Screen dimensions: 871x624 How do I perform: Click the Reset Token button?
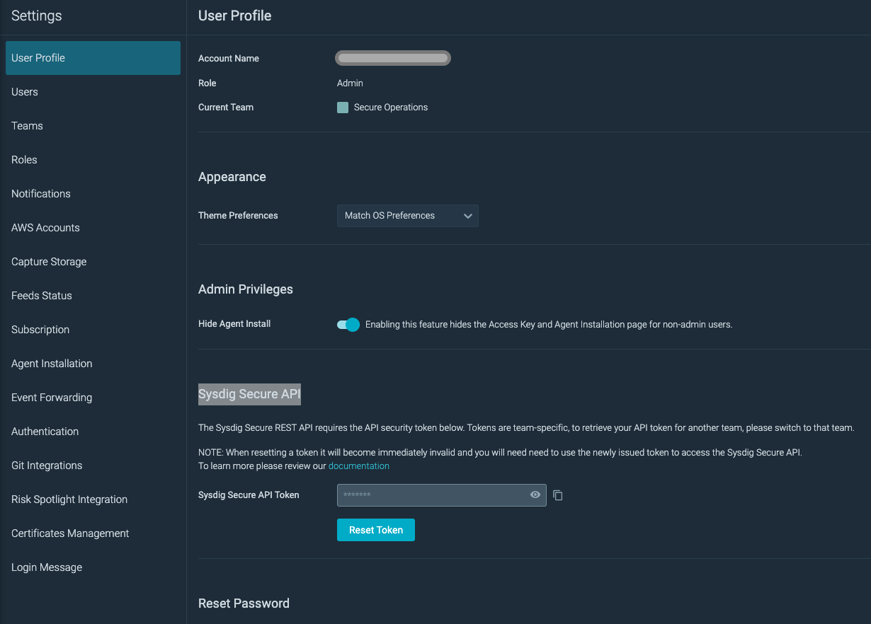pyautogui.click(x=375, y=529)
